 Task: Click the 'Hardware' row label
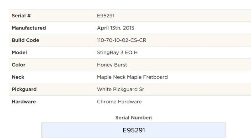coord(24,102)
